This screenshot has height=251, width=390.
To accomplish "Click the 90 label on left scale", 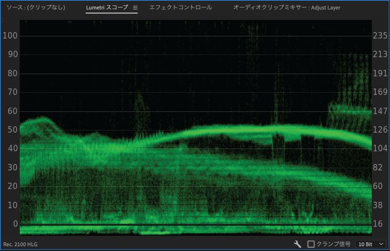I will (13, 54).
